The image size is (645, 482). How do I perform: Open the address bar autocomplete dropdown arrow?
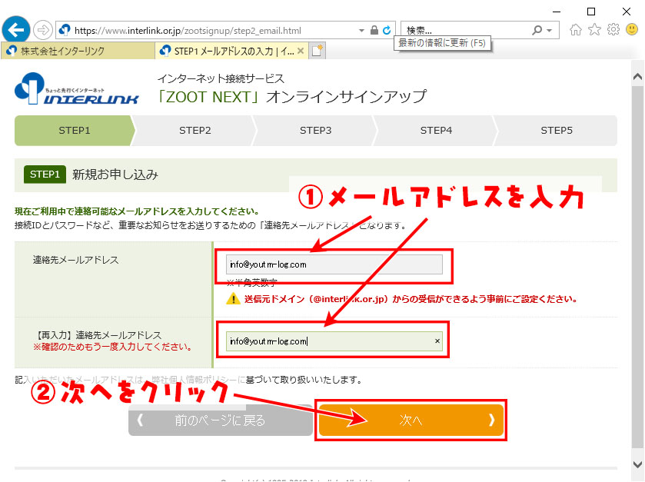point(361,31)
